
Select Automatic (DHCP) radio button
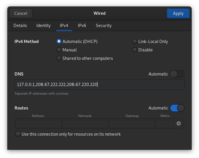tap(59, 42)
